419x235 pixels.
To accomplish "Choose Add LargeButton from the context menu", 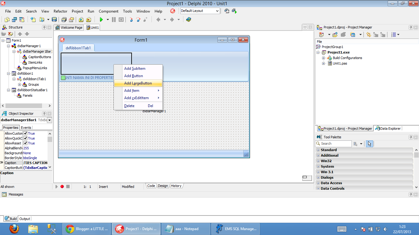I will click(x=138, y=83).
